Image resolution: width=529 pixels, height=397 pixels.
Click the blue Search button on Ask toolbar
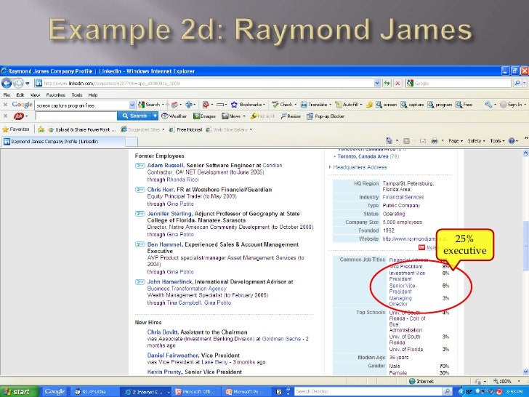[134, 116]
